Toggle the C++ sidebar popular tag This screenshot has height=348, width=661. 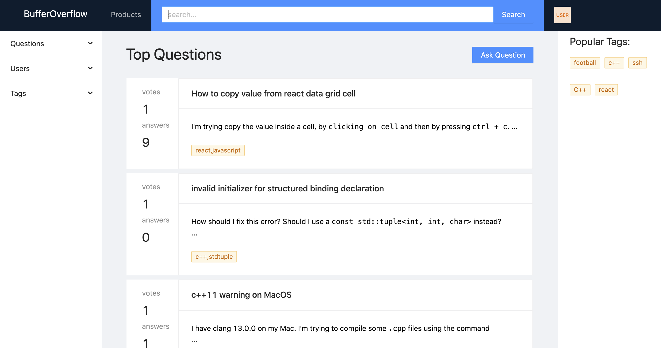click(x=580, y=90)
